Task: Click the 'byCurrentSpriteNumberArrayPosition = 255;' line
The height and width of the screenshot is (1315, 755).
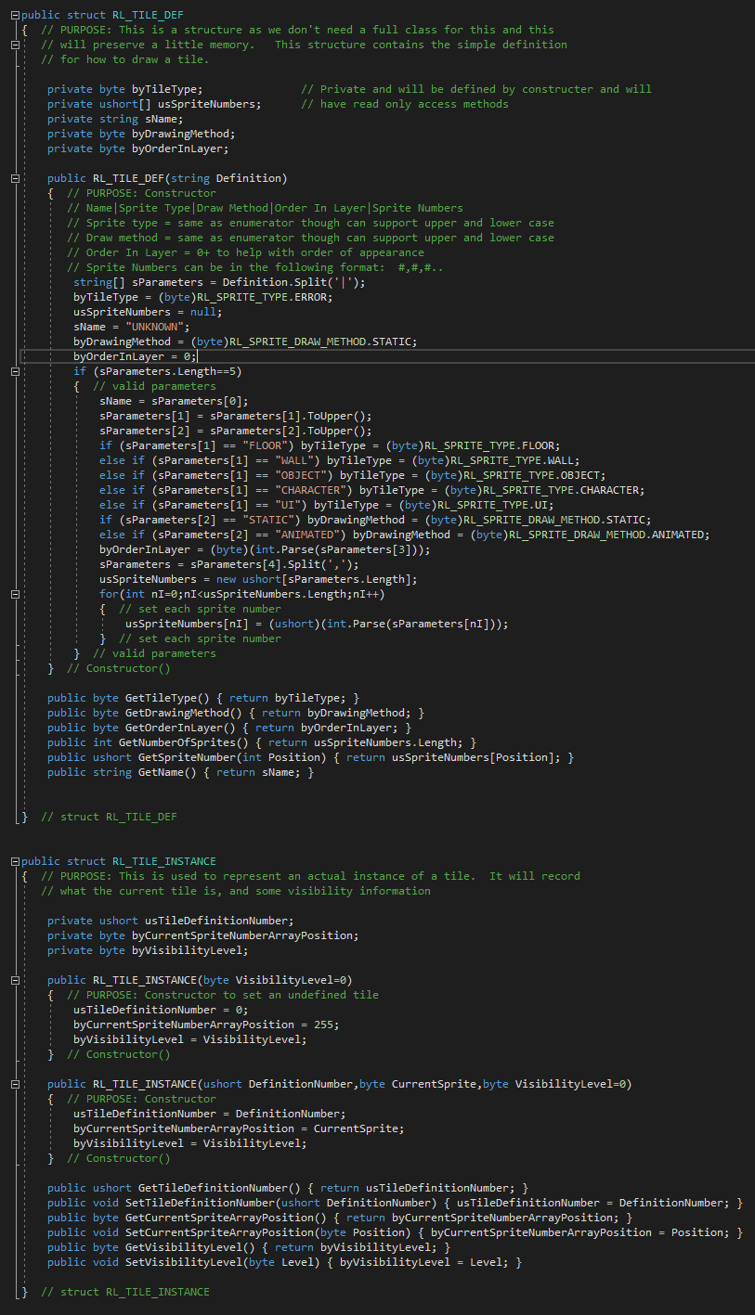Action: [206, 1025]
